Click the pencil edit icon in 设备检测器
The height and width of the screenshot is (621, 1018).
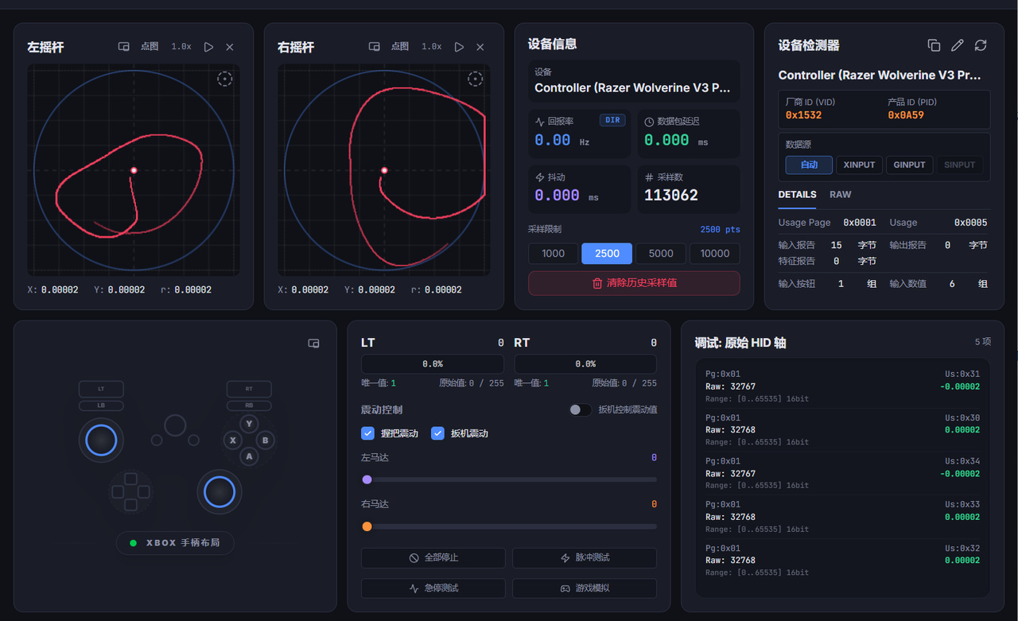pyautogui.click(x=958, y=45)
